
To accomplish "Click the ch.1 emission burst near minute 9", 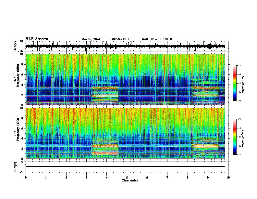I will (x=205, y=92).
